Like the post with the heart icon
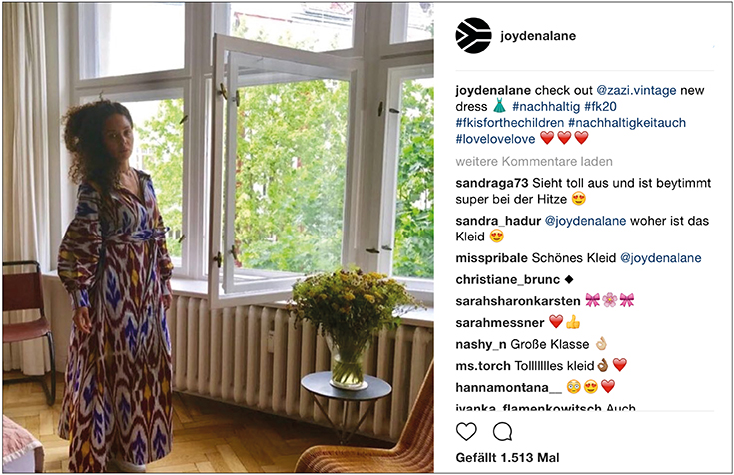 click(x=466, y=431)
